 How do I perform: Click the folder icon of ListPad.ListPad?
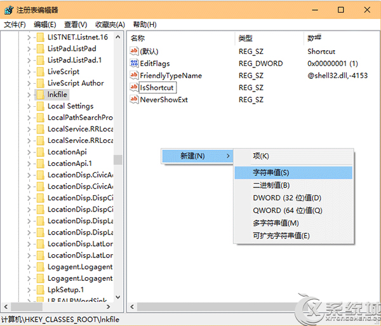click(41, 49)
